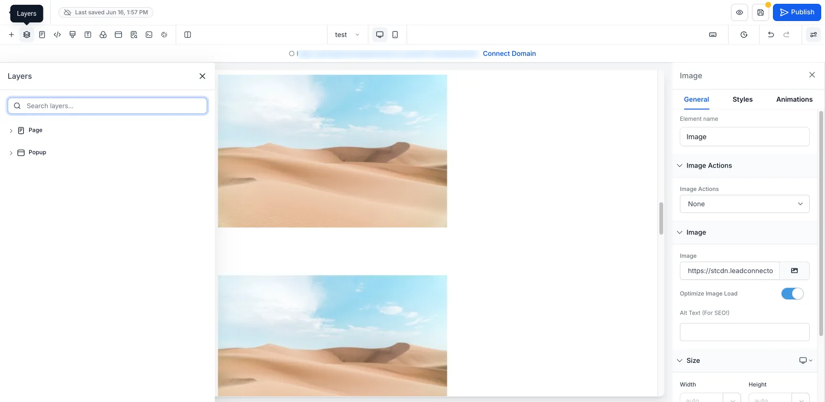This screenshot has width=825, height=402.
Task: Click the redo arrow
Action: 786,35
